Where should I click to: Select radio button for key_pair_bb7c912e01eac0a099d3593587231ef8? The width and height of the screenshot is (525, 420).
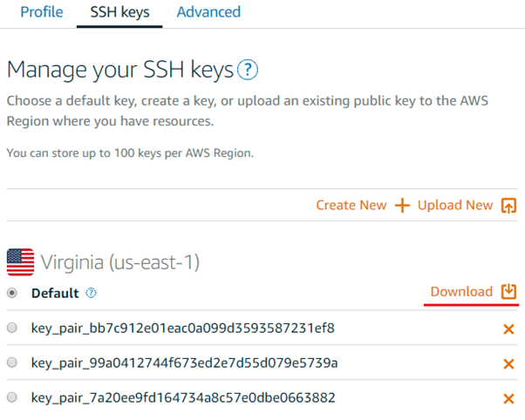coord(12,329)
